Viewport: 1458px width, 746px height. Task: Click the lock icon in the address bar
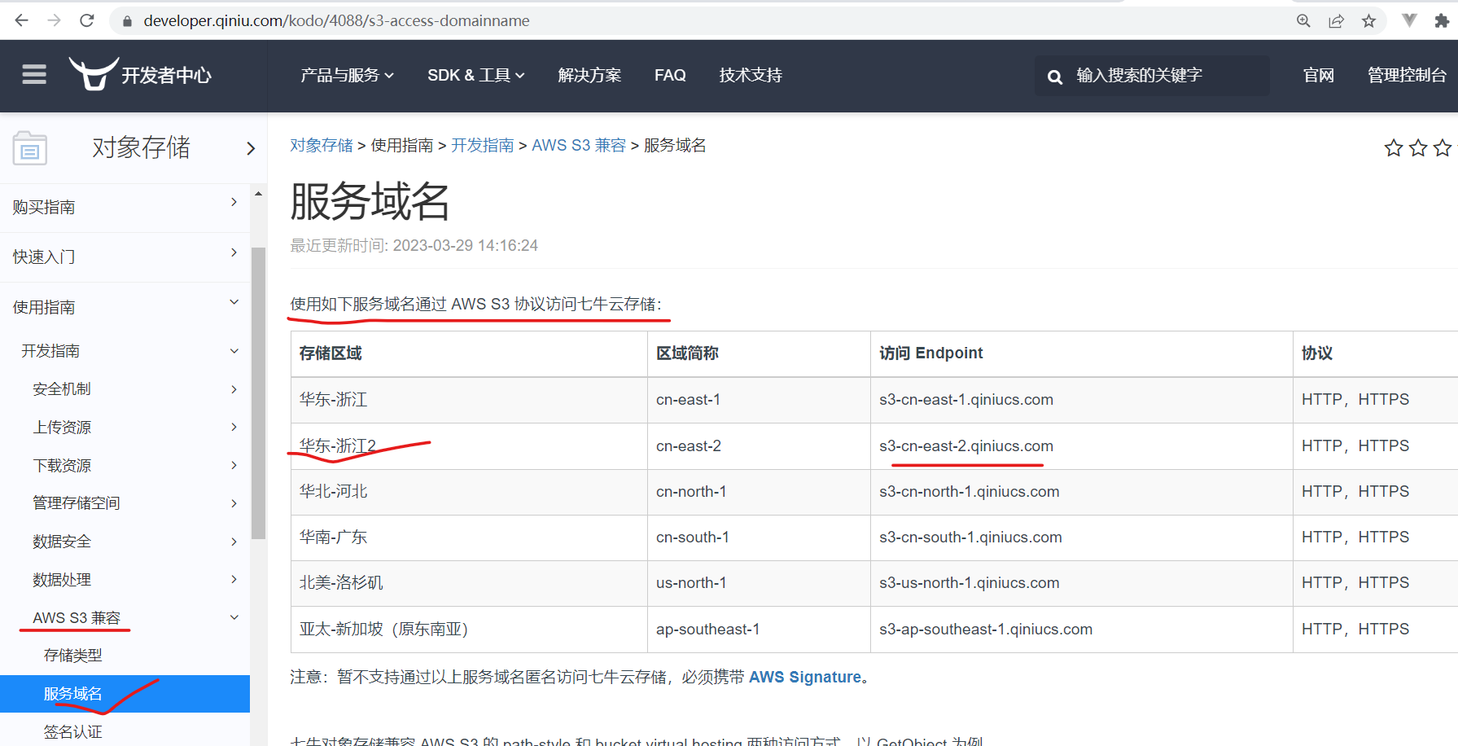[x=127, y=21]
